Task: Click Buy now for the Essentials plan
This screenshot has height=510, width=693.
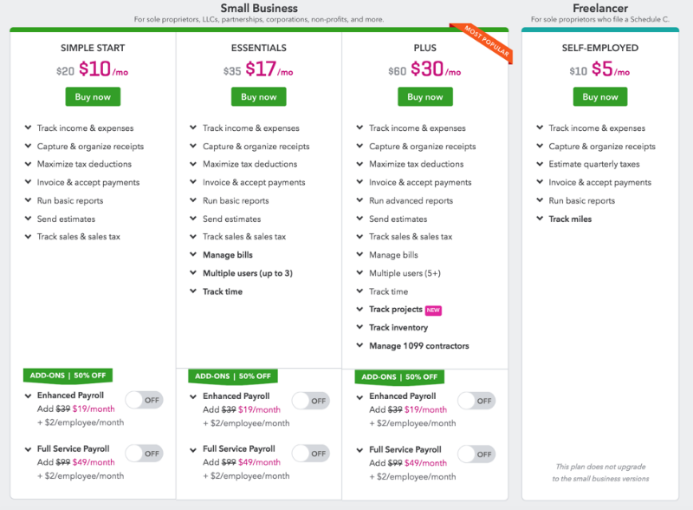Action: [258, 97]
